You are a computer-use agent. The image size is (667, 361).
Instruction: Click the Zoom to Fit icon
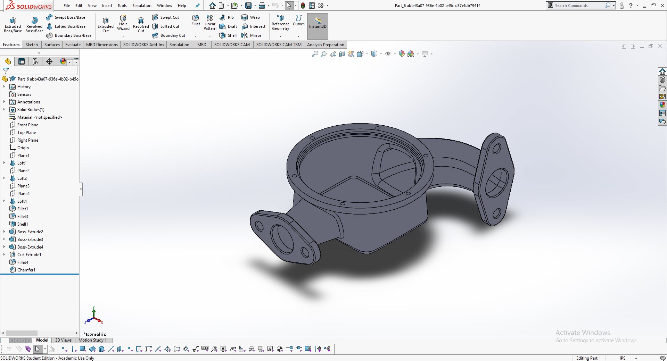(315, 54)
